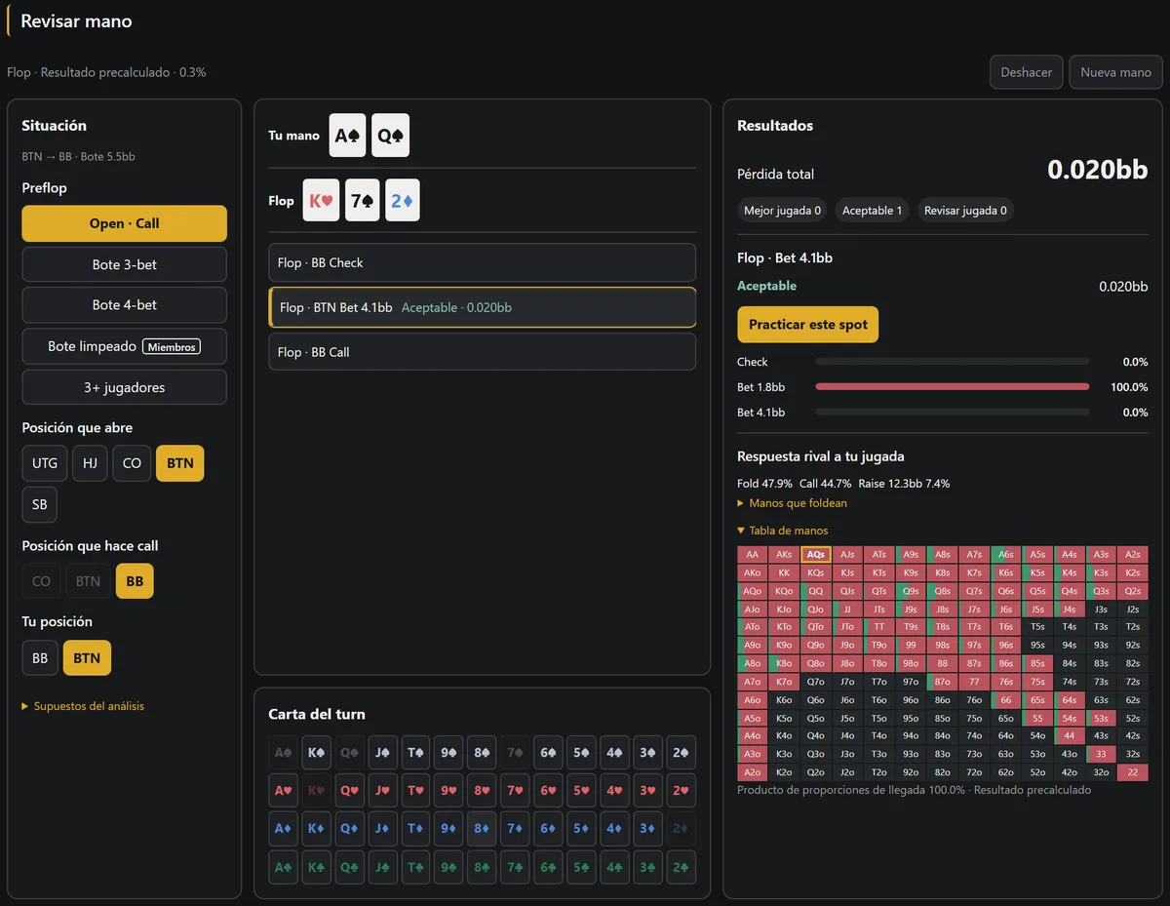Pick the jack of spades turn card

[x=383, y=752]
